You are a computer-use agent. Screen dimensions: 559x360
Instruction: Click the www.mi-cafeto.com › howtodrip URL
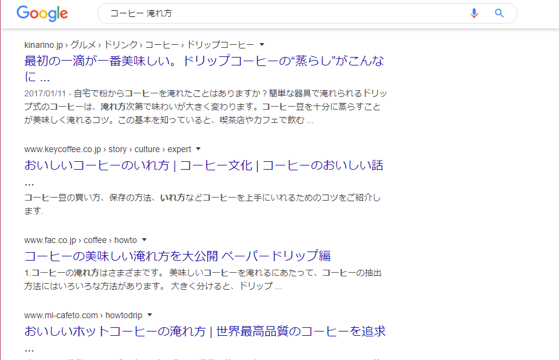[x=83, y=315]
